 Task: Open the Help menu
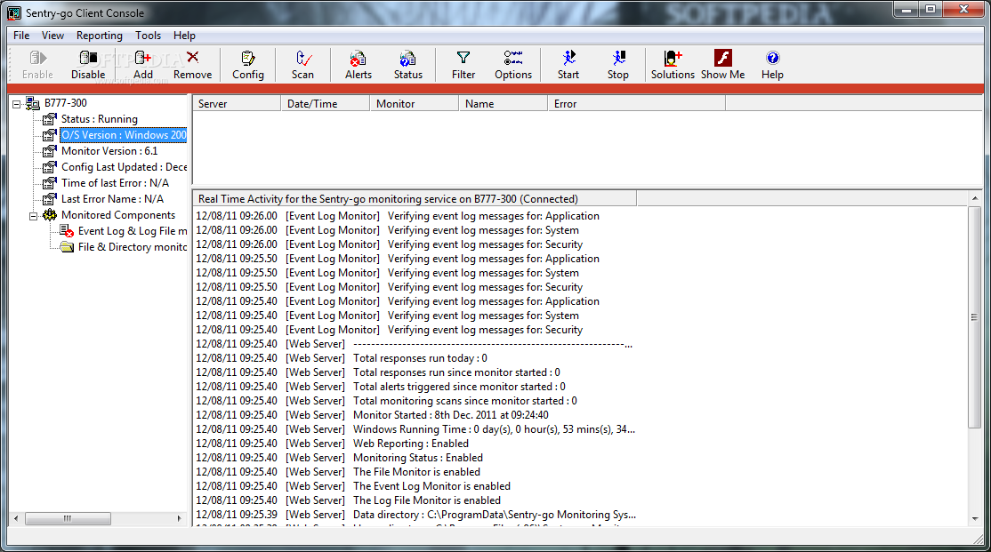pos(184,36)
